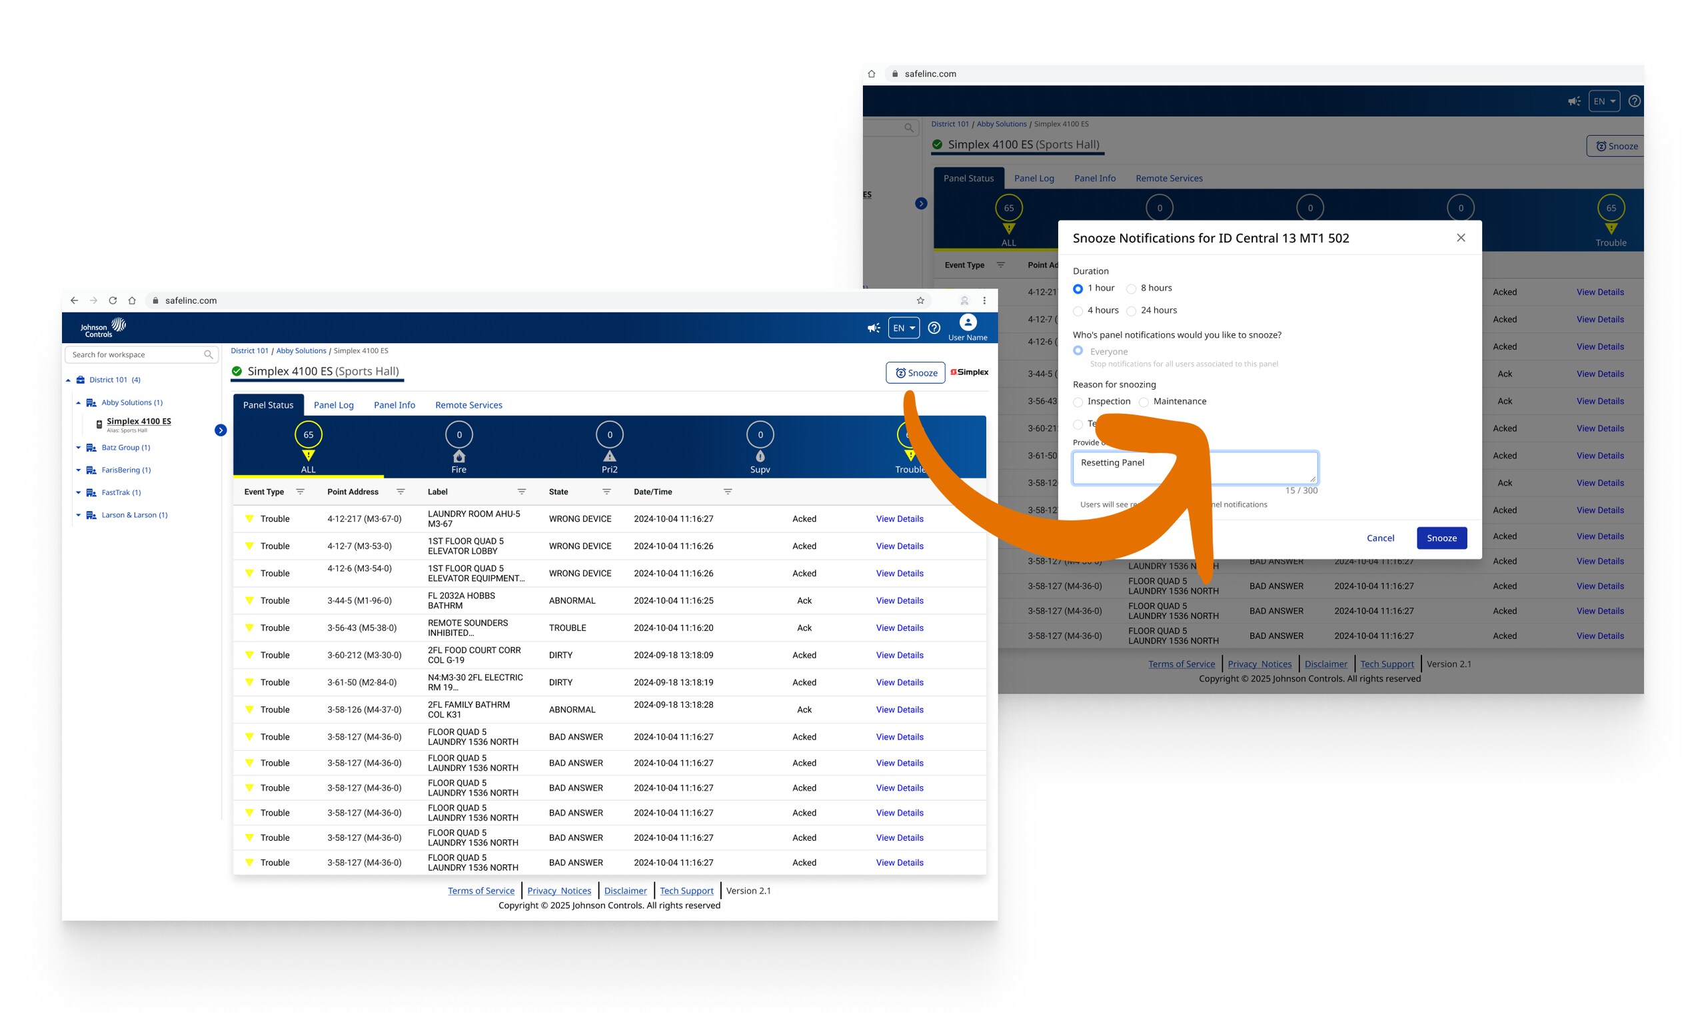Select Panel Status tab in front window
This screenshot has width=1706, height=1026.
click(269, 405)
